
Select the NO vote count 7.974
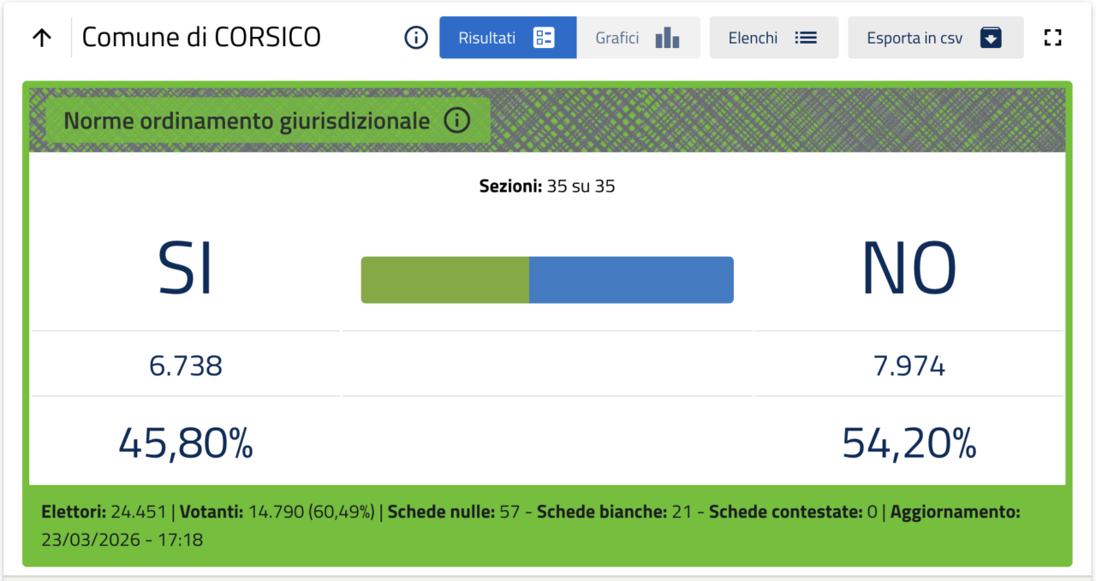pos(908,366)
